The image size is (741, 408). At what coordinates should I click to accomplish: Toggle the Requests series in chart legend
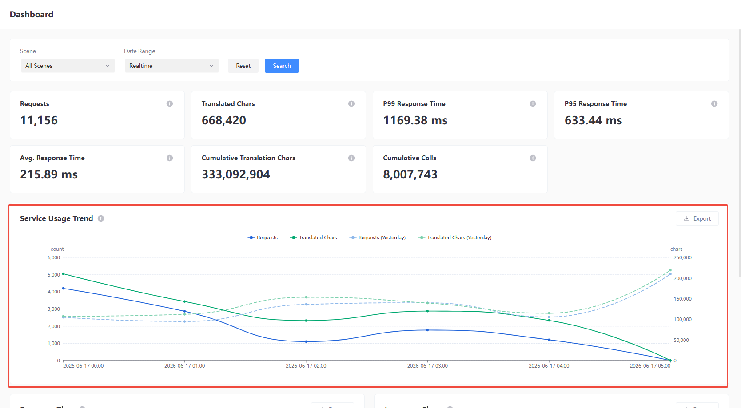click(x=263, y=238)
